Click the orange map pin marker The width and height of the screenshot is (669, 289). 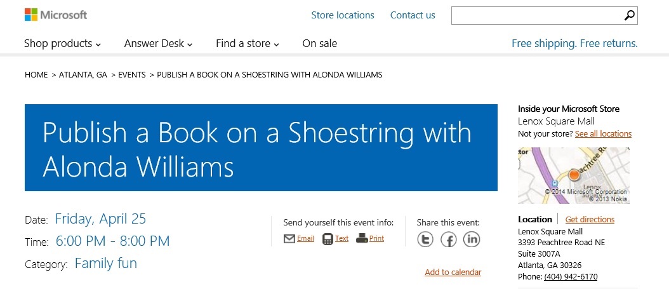tap(574, 174)
